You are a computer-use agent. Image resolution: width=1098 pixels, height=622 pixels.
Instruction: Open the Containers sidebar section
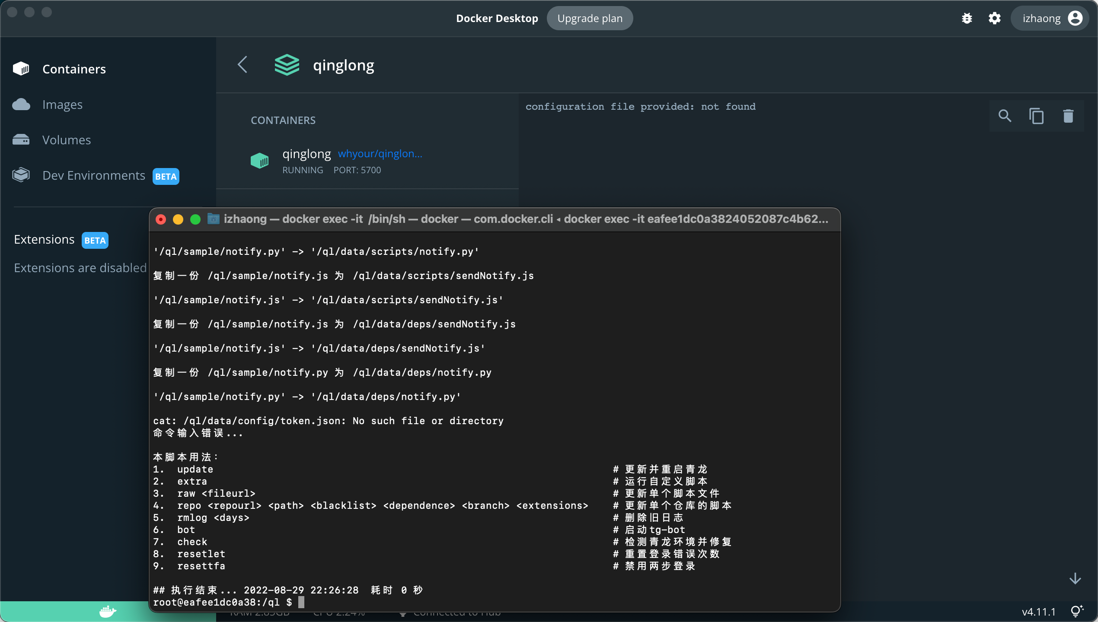pos(73,69)
